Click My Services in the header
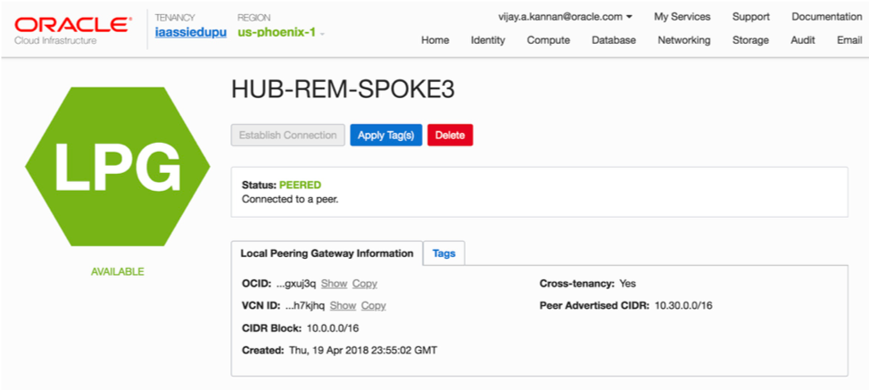Image resolution: width=869 pixels, height=390 pixels. point(683,16)
